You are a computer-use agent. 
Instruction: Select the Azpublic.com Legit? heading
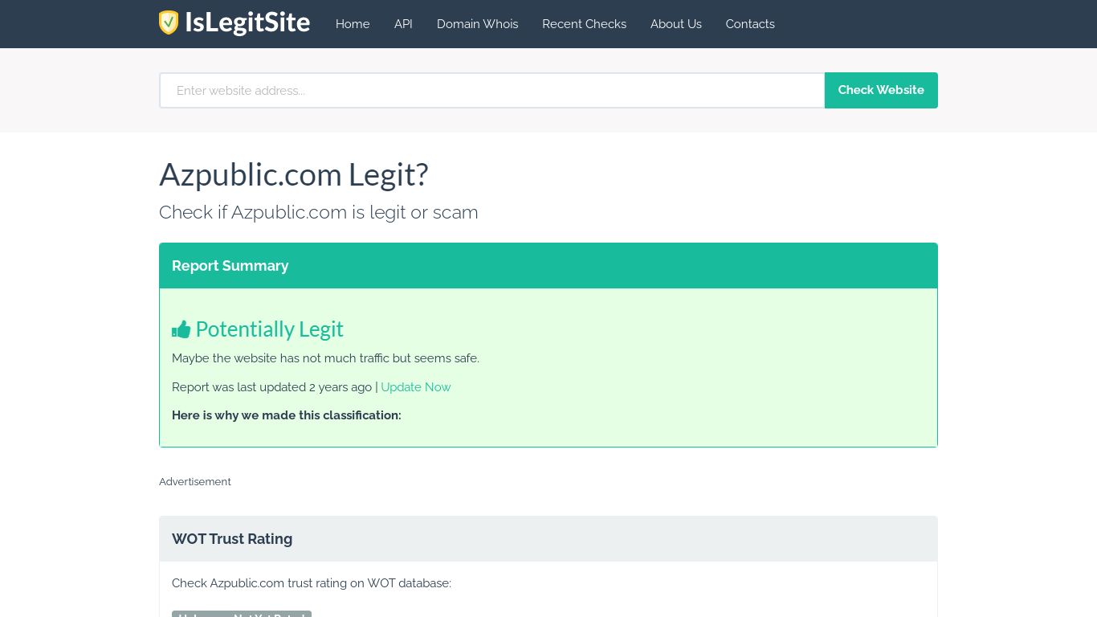point(294,174)
